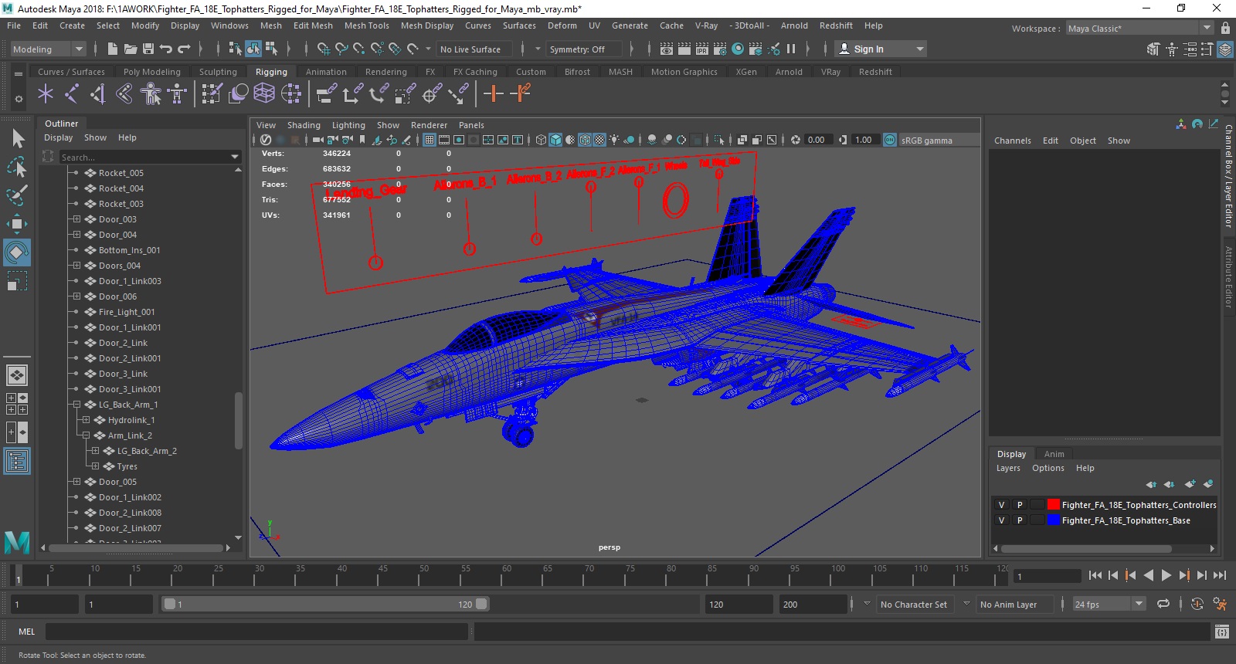
Task: Click the playback range slider bar
Action: coord(325,604)
